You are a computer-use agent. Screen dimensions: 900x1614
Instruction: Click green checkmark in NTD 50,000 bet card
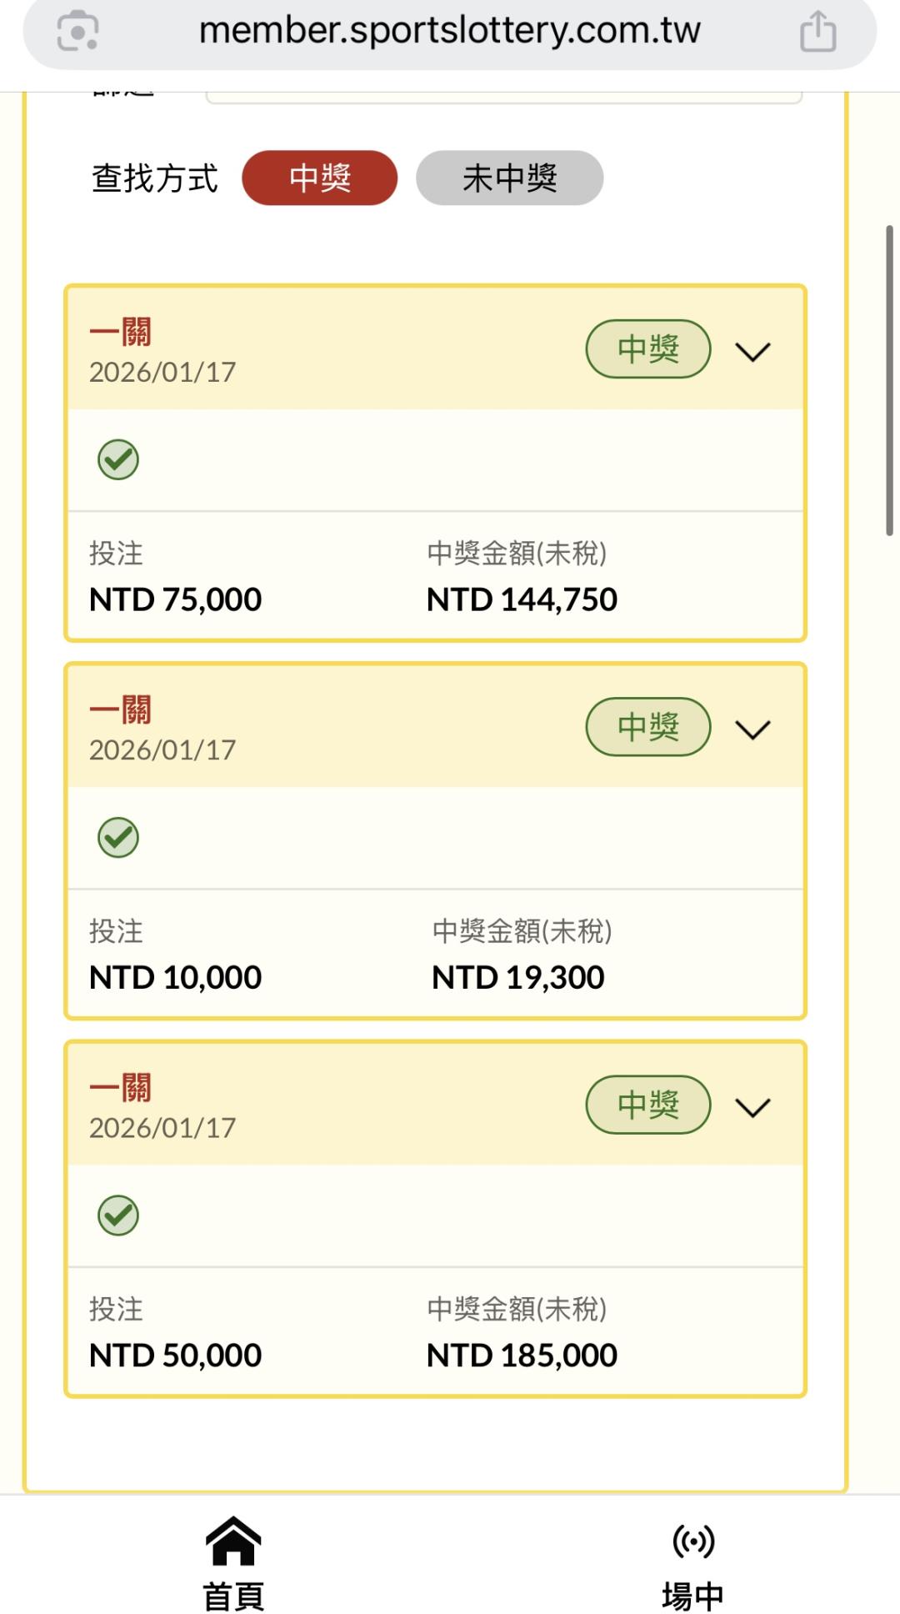[x=118, y=1216]
